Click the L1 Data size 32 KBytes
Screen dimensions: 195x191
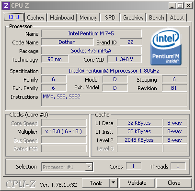(x=139, y=123)
